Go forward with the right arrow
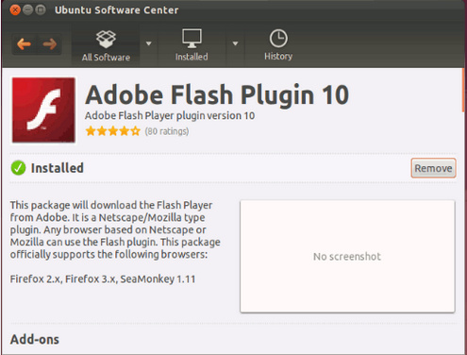The image size is (467, 355). point(49,44)
